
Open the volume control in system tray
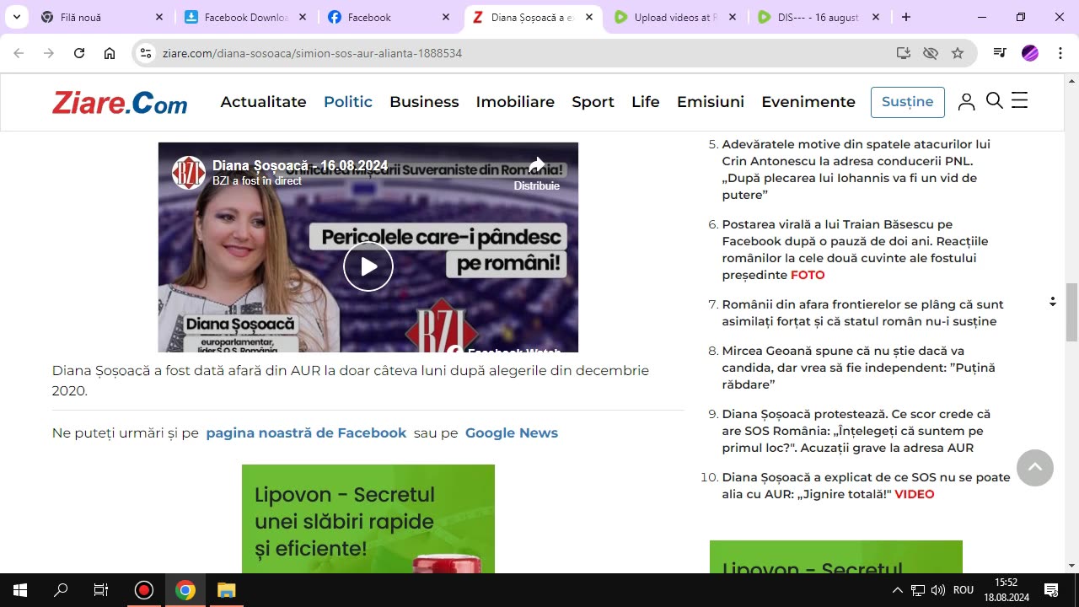(939, 590)
